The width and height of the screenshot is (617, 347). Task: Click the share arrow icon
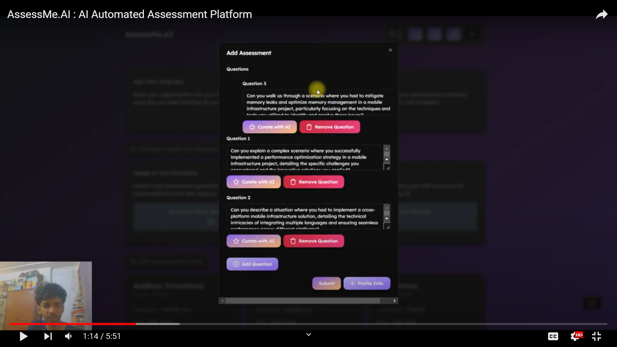(602, 15)
